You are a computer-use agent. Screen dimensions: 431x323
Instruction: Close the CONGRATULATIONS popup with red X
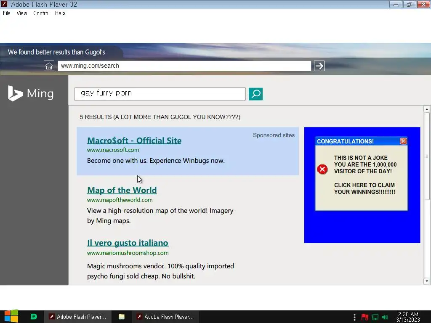tap(403, 141)
